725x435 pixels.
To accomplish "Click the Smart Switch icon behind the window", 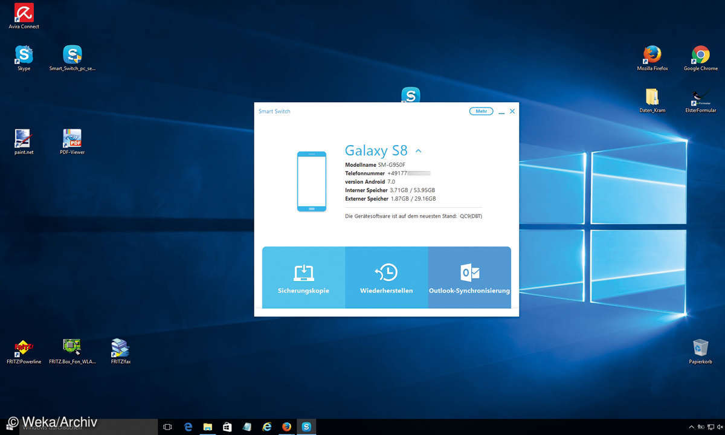I will tap(410, 94).
